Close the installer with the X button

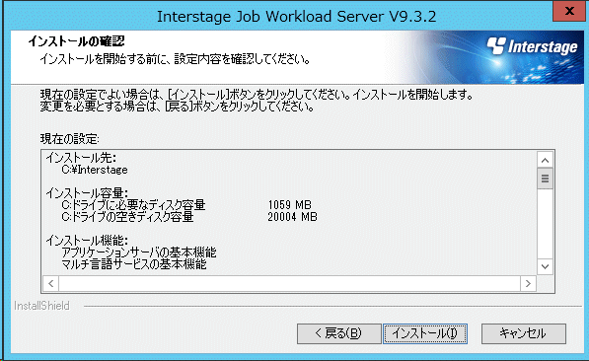[x=569, y=11]
